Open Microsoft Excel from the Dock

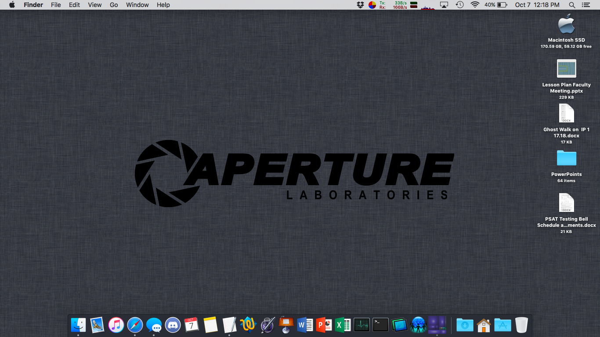click(x=343, y=325)
